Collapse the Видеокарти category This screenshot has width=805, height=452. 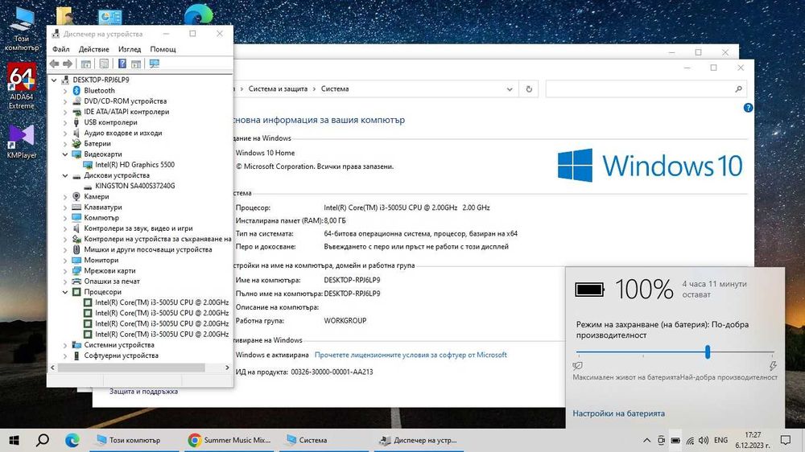[x=65, y=154]
